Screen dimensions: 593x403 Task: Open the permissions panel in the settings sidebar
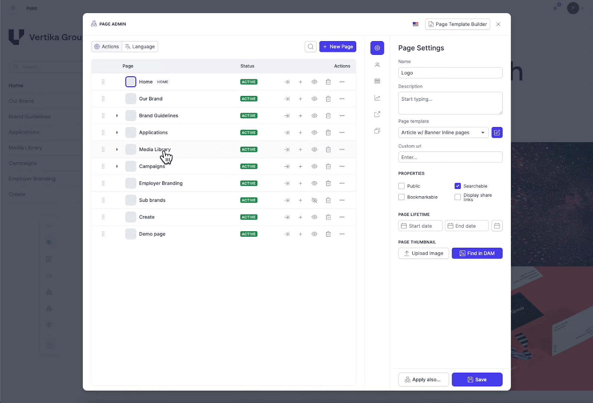pos(377,64)
